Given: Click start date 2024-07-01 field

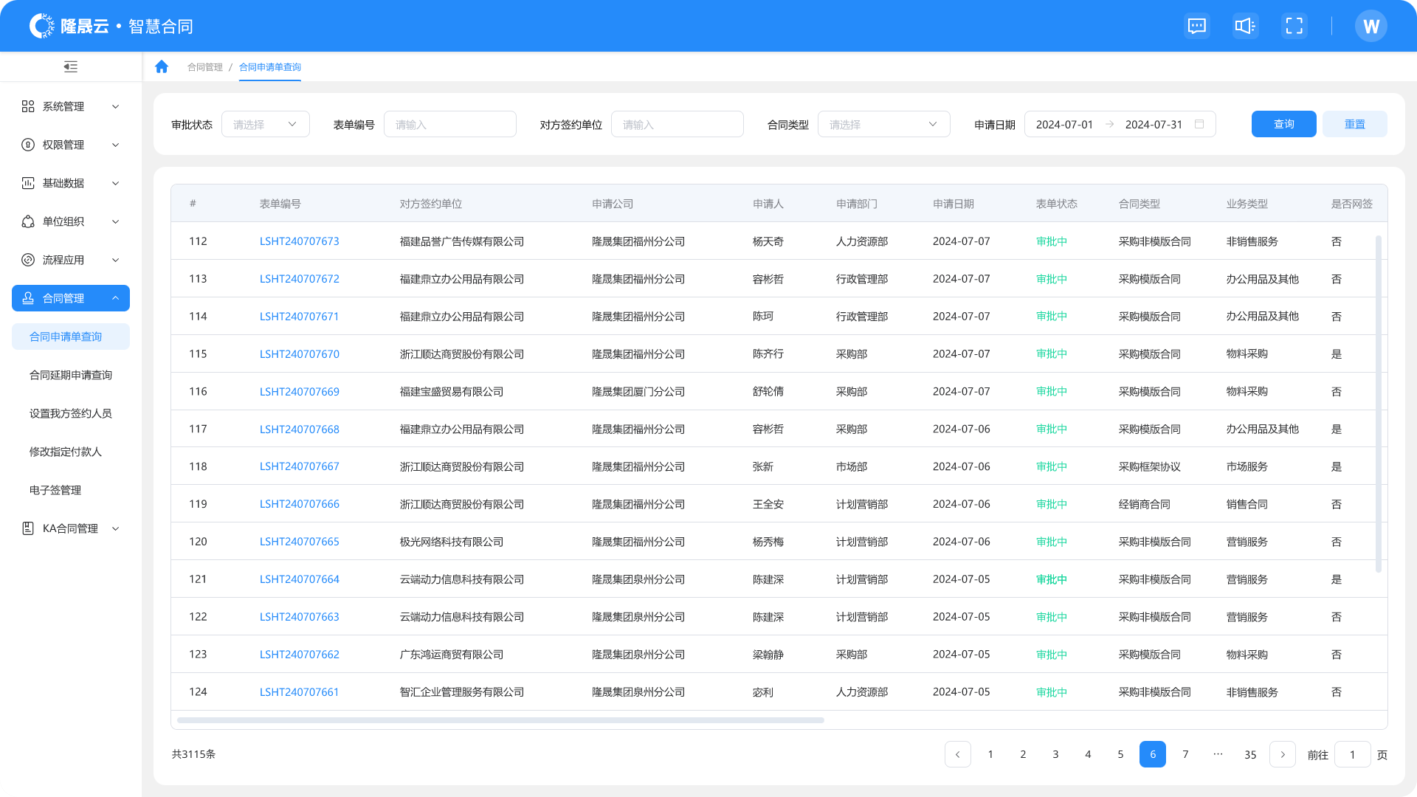Looking at the screenshot, I should pos(1064,124).
